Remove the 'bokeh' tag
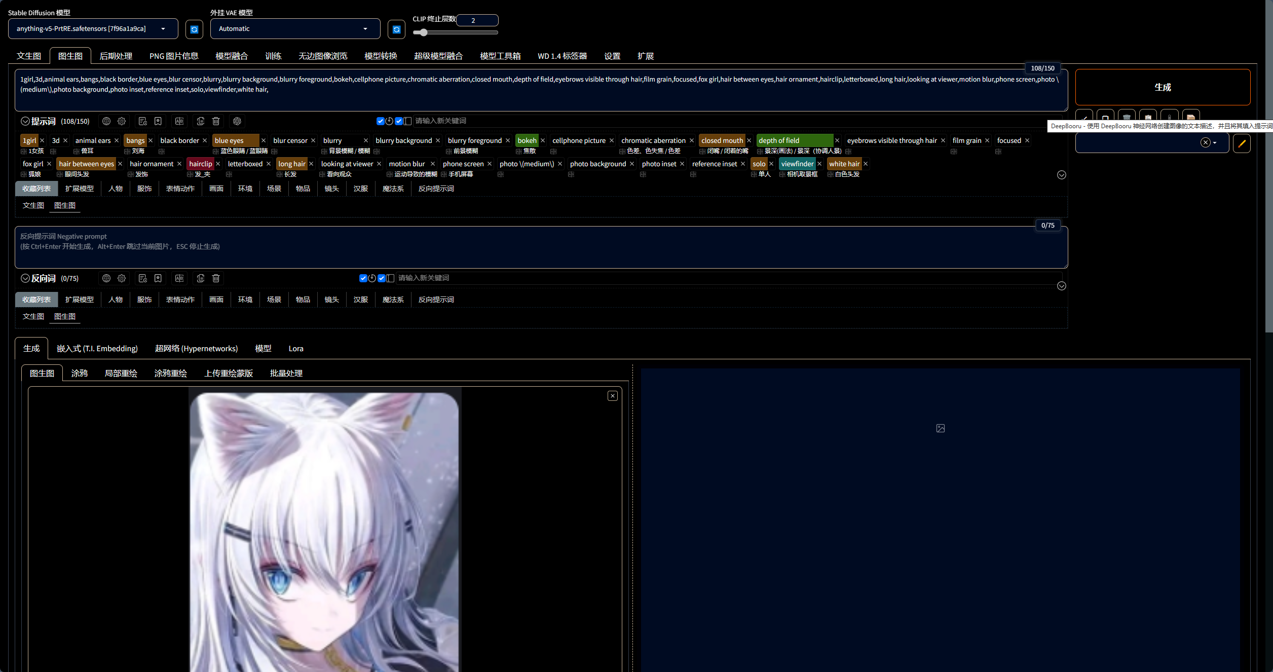The width and height of the screenshot is (1273, 672). (x=543, y=140)
